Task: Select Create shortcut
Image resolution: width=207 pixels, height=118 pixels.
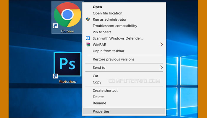Action: coord(105,91)
